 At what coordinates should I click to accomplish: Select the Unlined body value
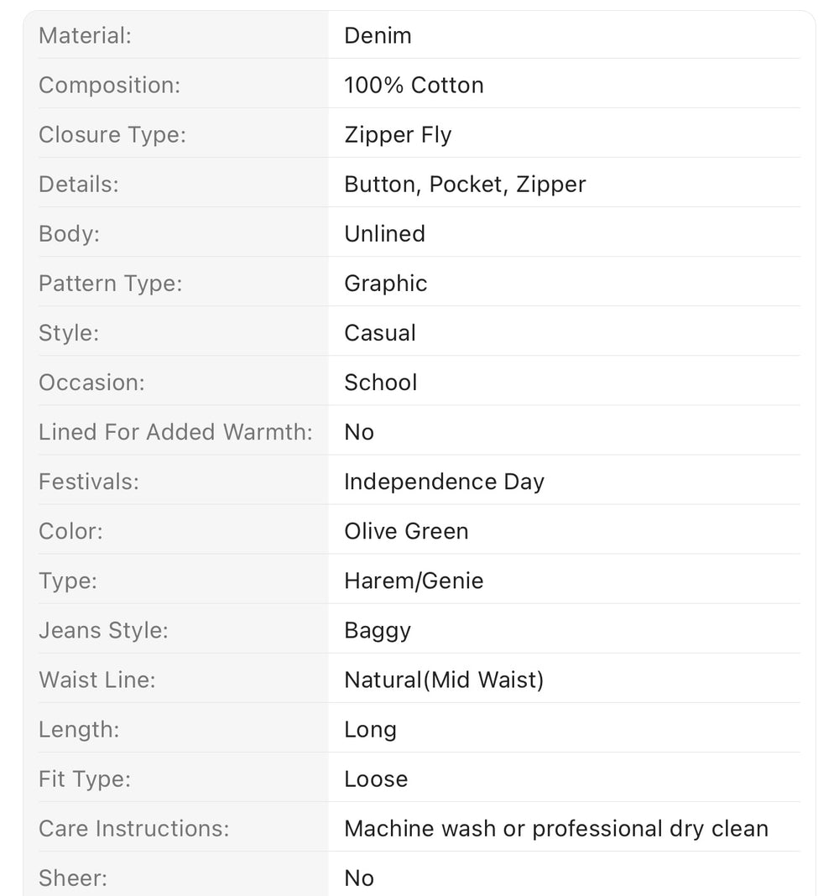[x=384, y=234]
